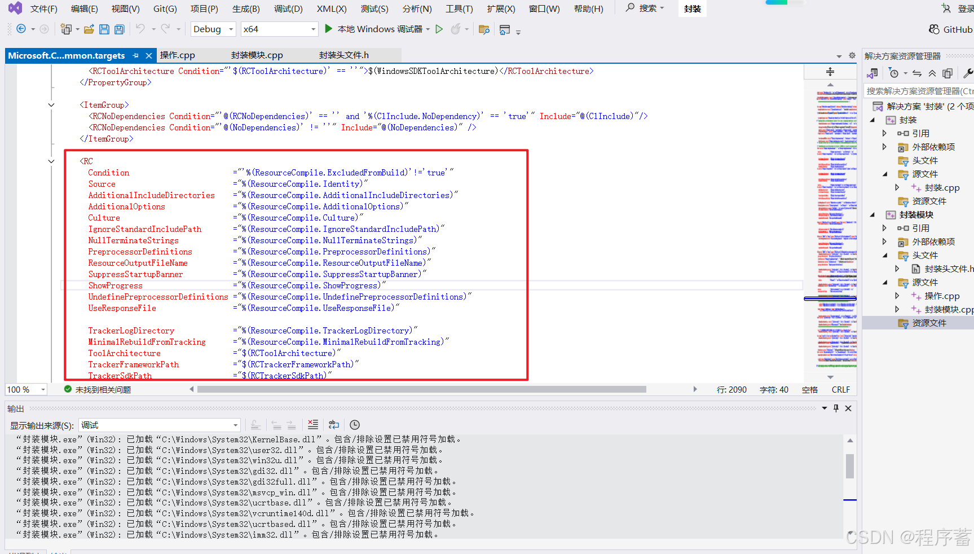This screenshot has height=554, width=974.
Task: Open the 调试(D) menu
Action: point(288,8)
